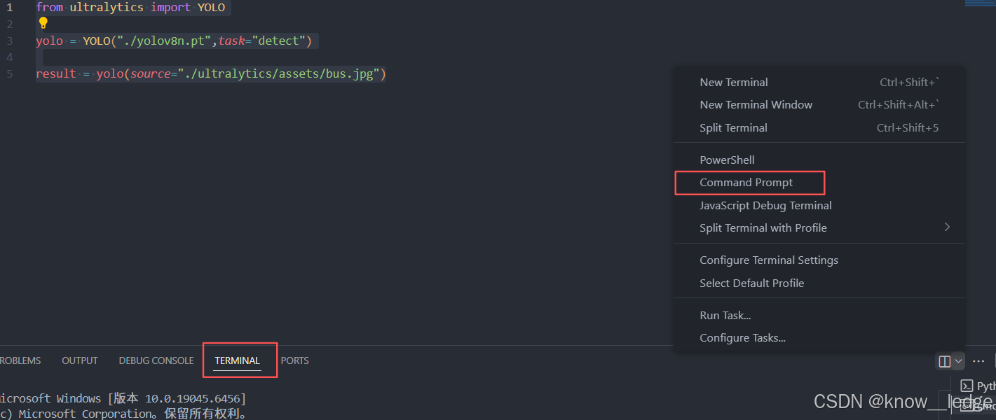Open Configure Terminal Settings
The width and height of the screenshot is (996, 420).
[819, 260]
